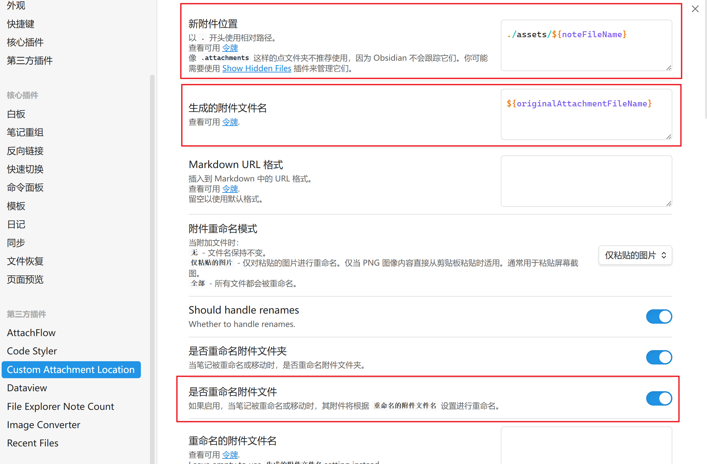Click the originalAttachmentFileName text field

pyautogui.click(x=586, y=114)
